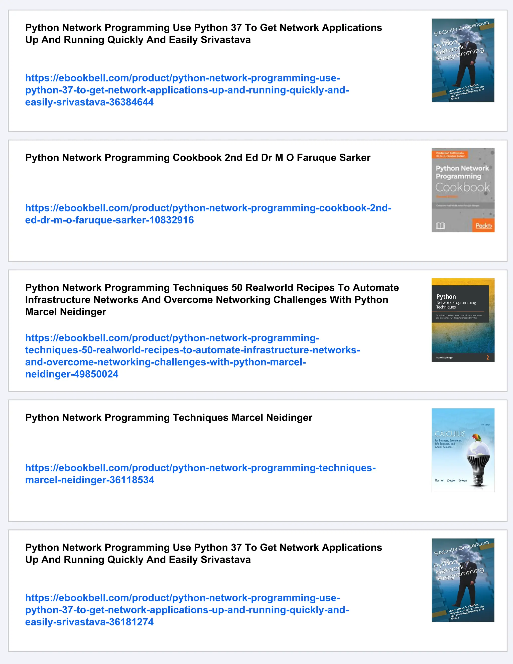Click the Sachin Srivastava cover in the last card
513x664 pixels.
(463, 580)
